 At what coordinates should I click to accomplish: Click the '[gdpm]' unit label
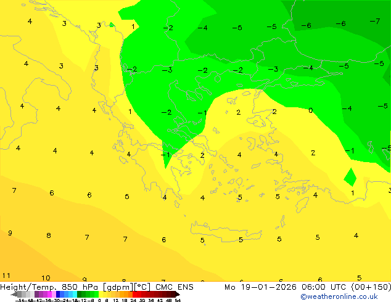click(x=118, y=287)
